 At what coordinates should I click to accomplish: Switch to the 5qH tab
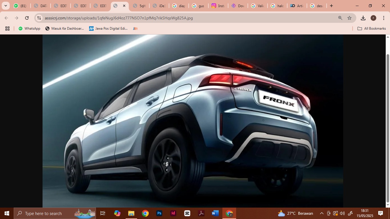click(x=140, y=6)
